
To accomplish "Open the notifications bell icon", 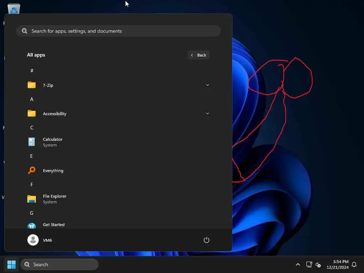I will click(354, 264).
